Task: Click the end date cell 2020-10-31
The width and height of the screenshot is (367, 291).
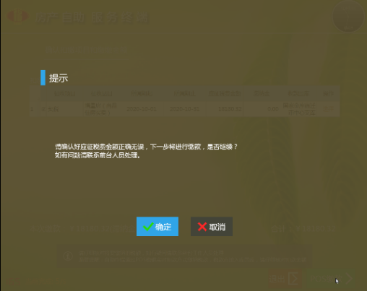Action: [x=185, y=109]
